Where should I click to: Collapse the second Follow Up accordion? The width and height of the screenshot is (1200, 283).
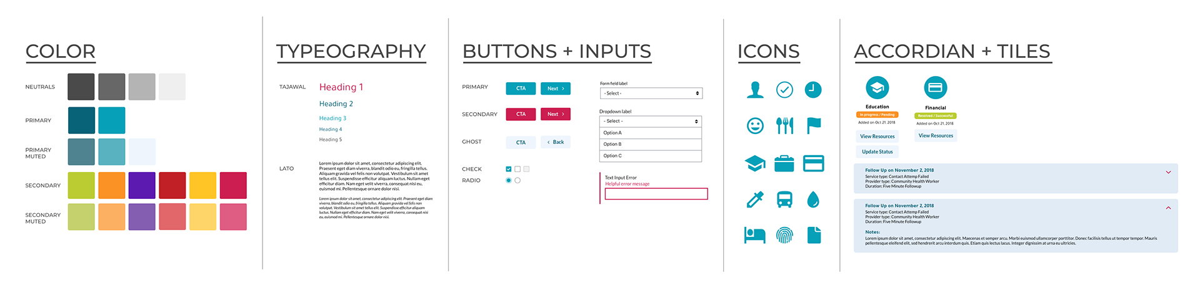(x=1168, y=208)
